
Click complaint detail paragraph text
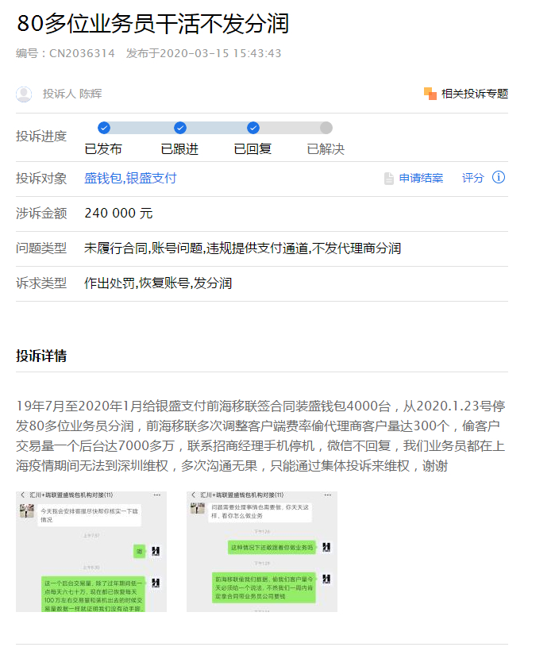pos(260,436)
